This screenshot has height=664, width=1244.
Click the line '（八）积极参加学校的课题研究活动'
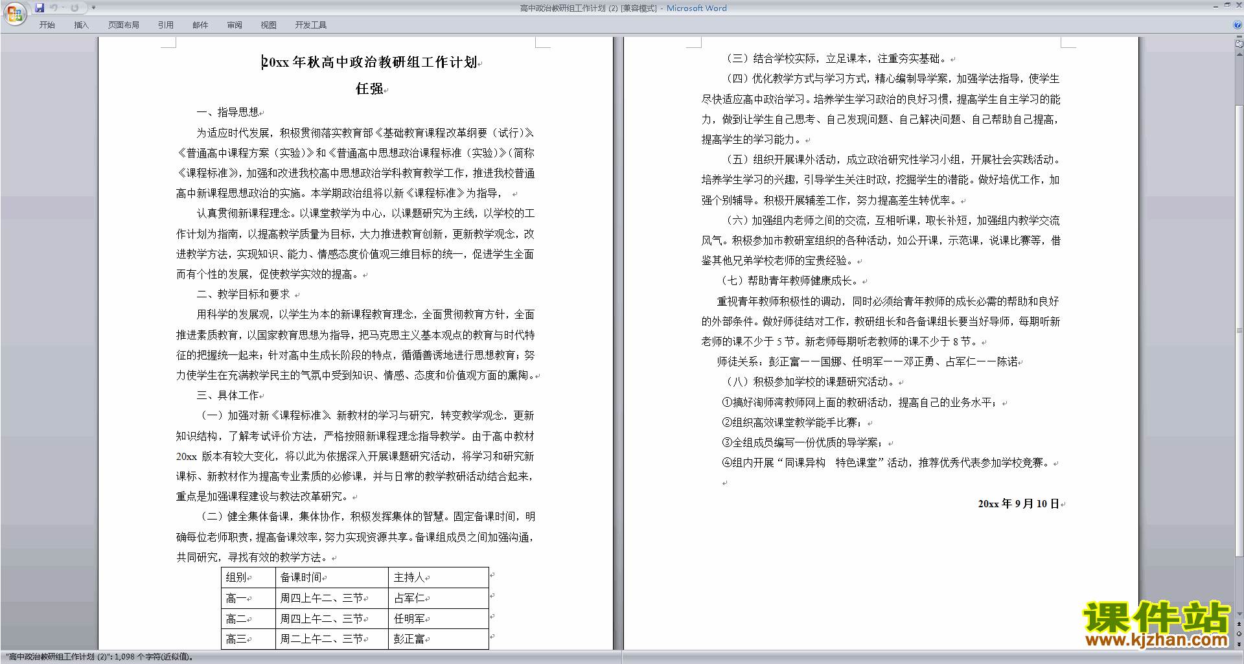point(810,382)
